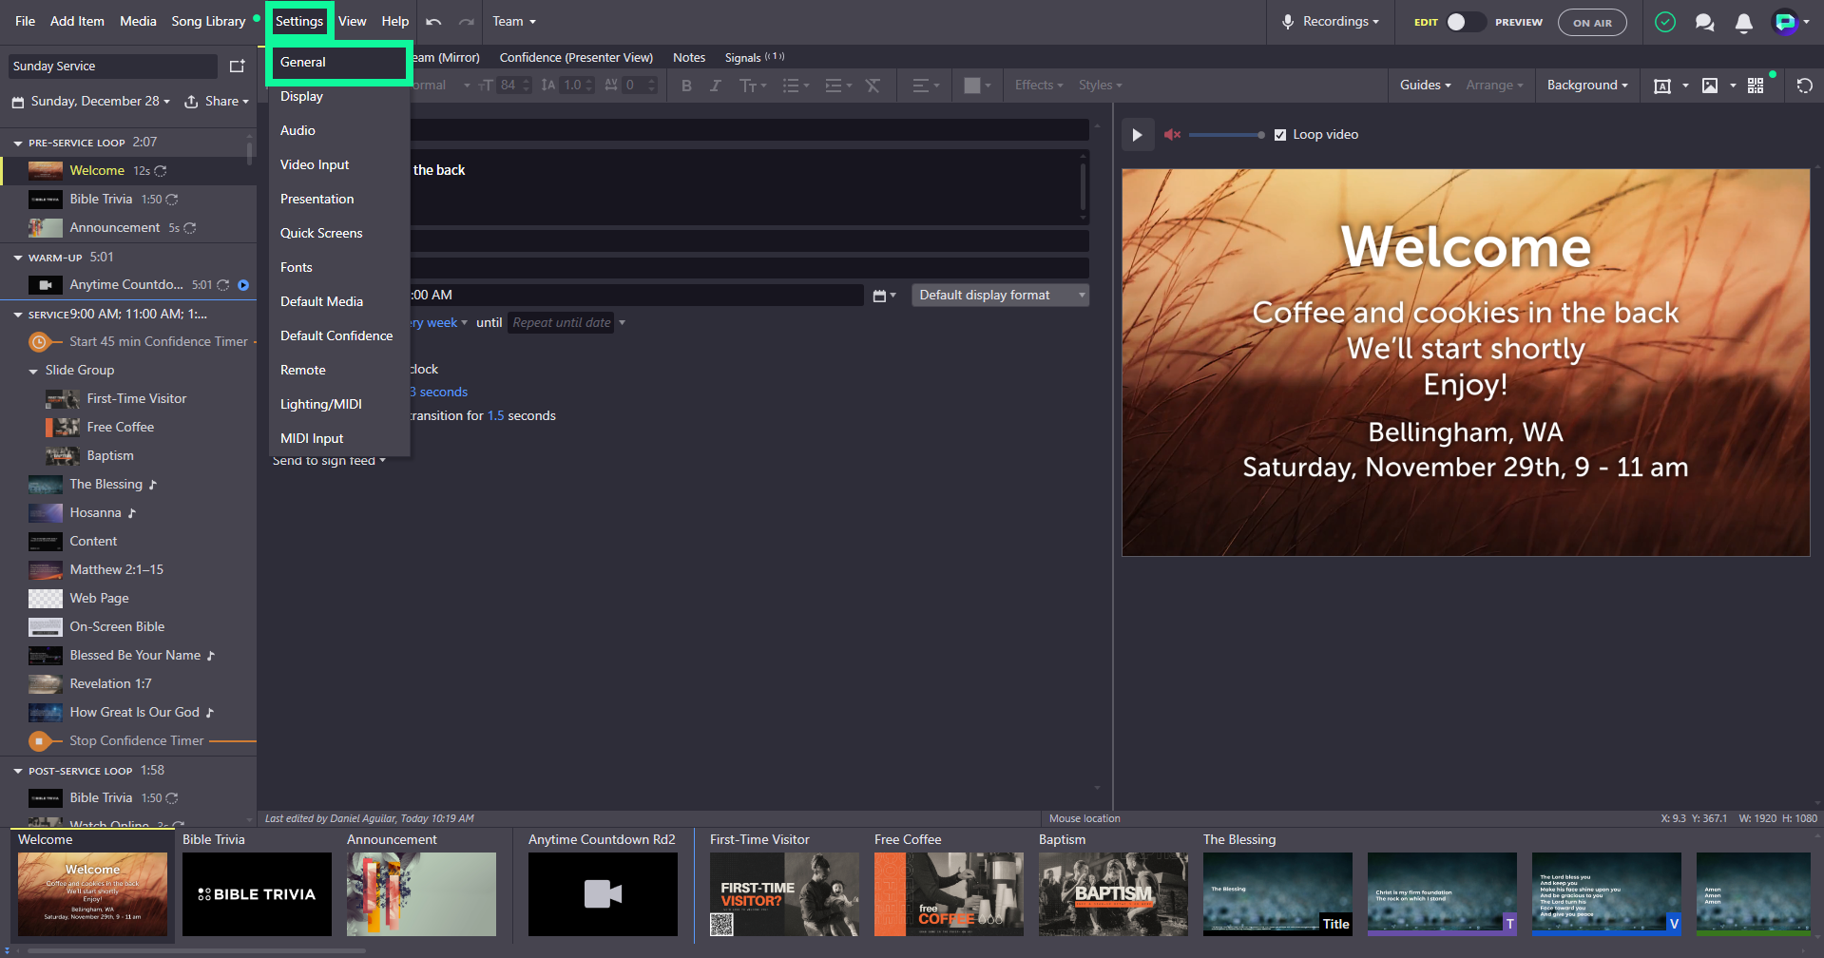Click the pop-out icon beside Sunday Service

[x=237, y=66]
